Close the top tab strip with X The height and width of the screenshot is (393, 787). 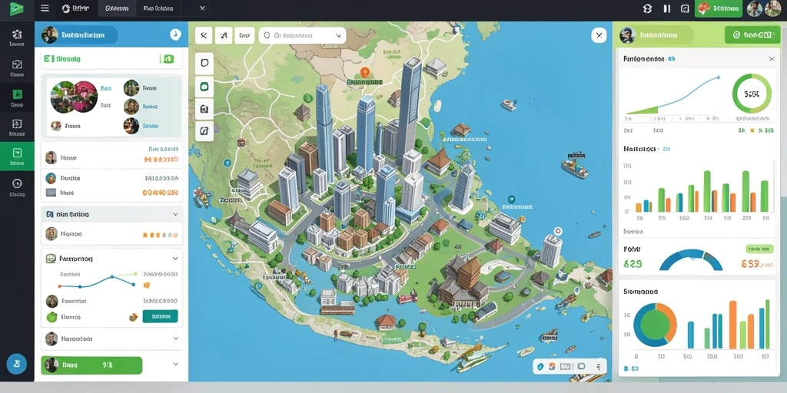point(202,8)
